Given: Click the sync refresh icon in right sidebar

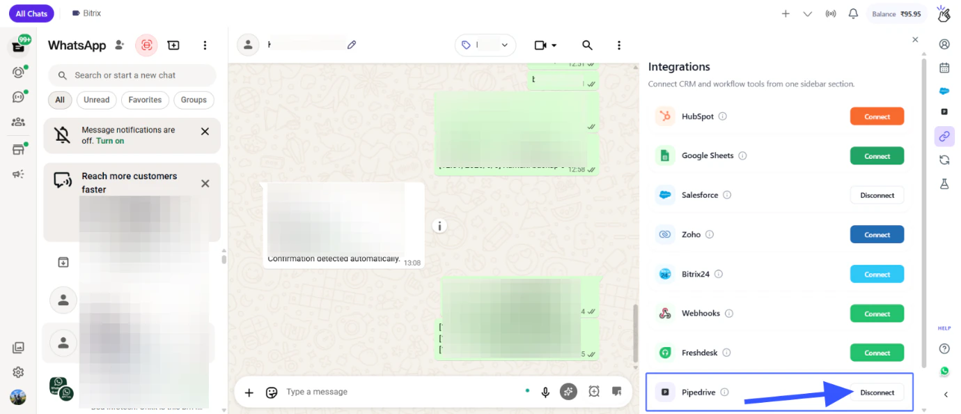Looking at the screenshot, I should pos(944,160).
